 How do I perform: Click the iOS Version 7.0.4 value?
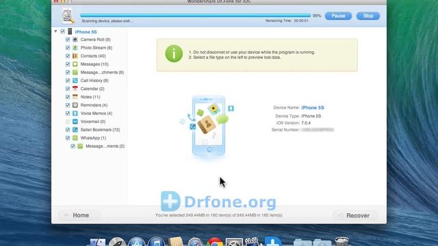(x=306, y=123)
